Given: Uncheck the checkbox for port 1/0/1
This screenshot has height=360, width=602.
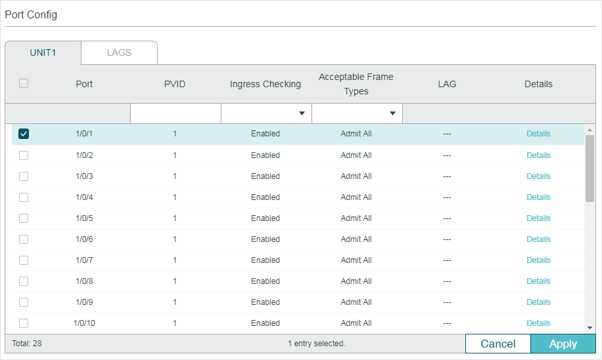Looking at the screenshot, I should (24, 134).
